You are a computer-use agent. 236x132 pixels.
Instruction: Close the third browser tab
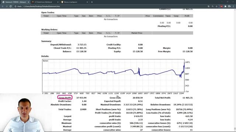coord(87,2)
